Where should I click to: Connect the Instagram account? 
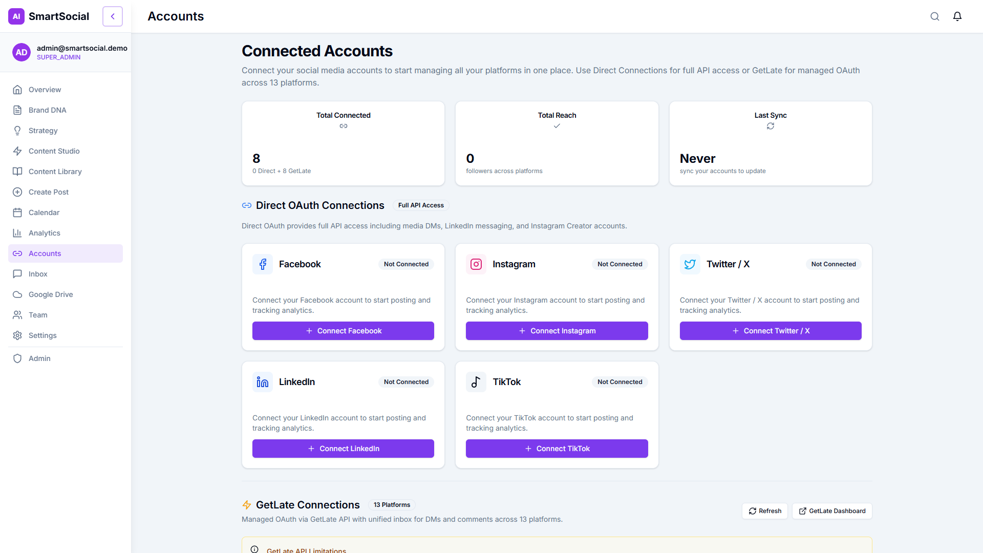[557, 331]
